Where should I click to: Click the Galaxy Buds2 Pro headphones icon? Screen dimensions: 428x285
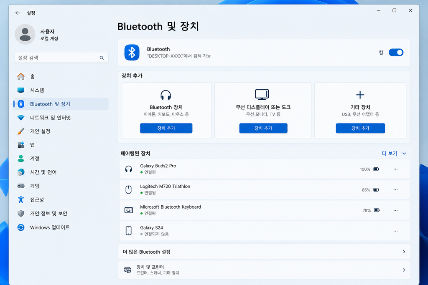click(129, 169)
